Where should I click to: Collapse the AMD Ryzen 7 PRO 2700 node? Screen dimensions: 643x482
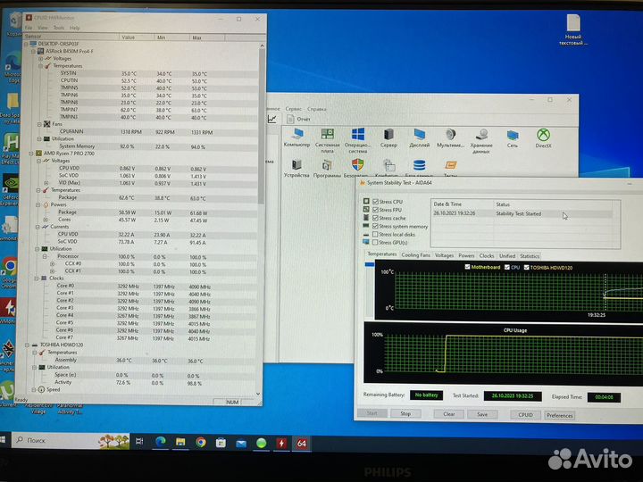click(31, 154)
